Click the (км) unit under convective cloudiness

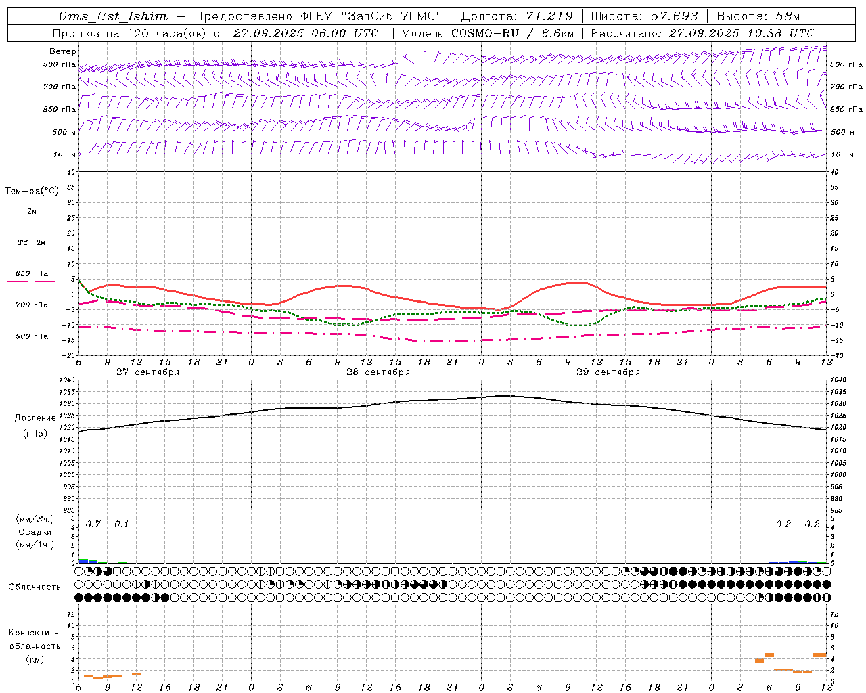pos(35,659)
